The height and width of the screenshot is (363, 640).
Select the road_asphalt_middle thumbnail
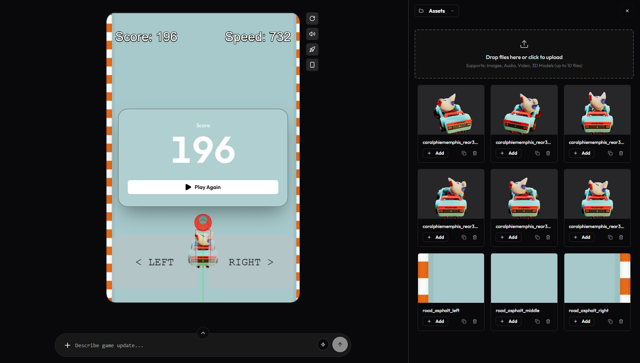pyautogui.click(x=524, y=278)
